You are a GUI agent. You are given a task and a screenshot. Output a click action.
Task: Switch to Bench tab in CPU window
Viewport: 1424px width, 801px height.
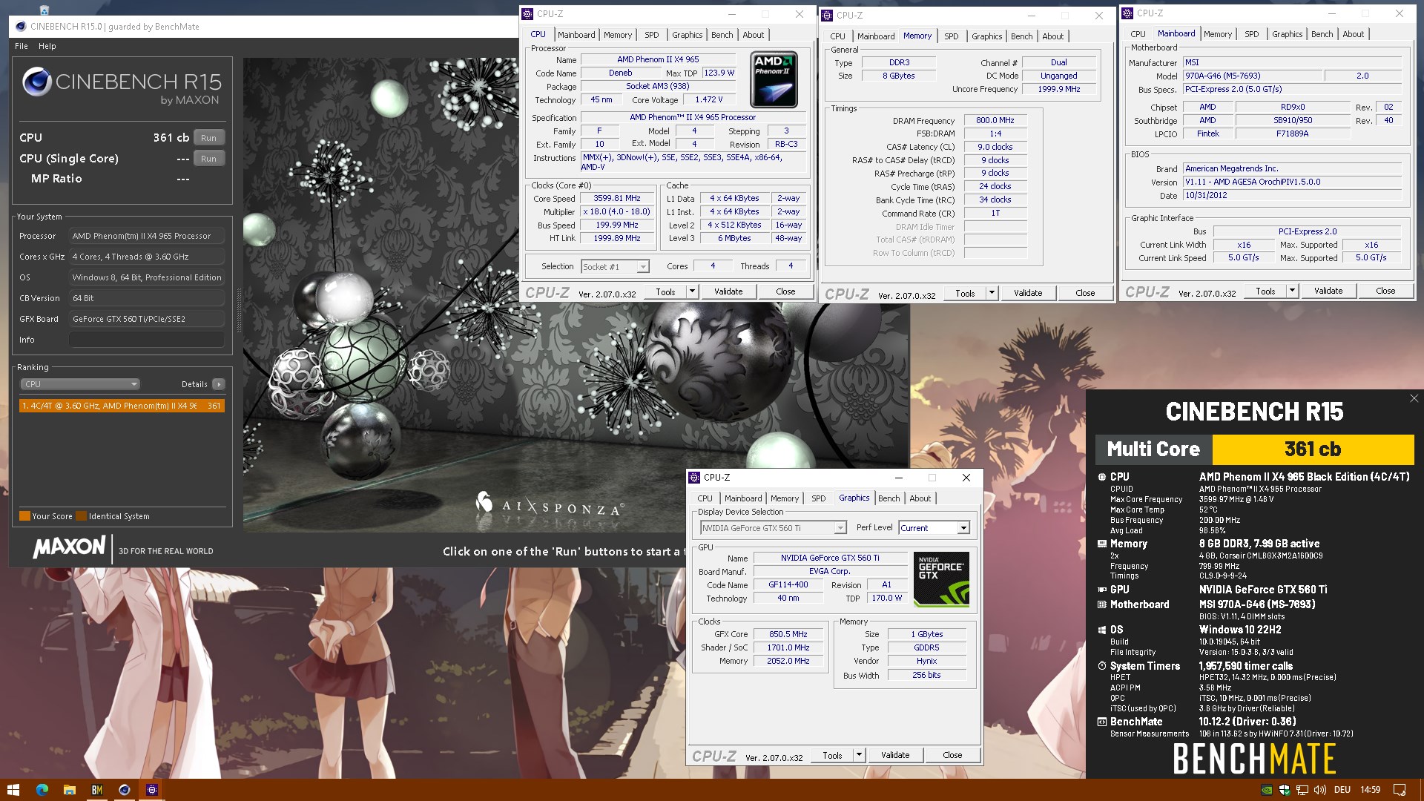pyautogui.click(x=722, y=35)
